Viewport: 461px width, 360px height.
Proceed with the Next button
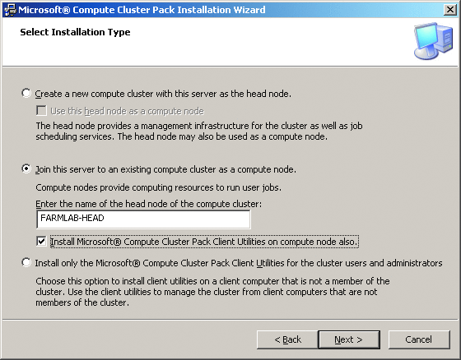[349, 339]
